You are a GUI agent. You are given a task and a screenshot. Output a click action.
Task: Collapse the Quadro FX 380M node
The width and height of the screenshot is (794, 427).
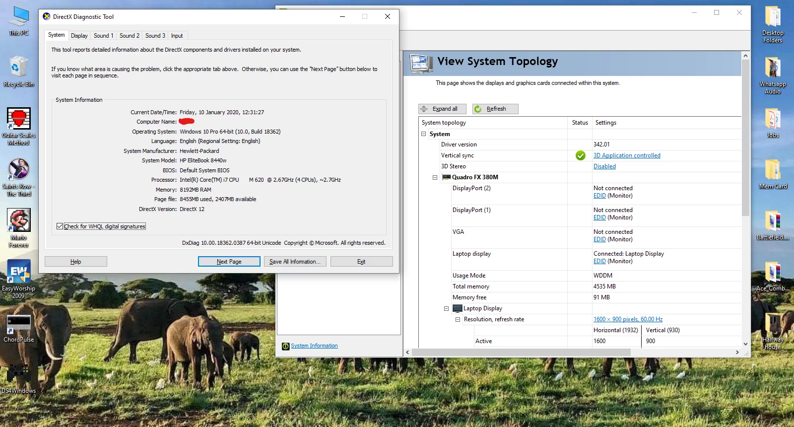(435, 177)
